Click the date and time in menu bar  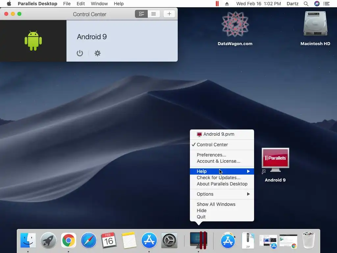click(259, 4)
